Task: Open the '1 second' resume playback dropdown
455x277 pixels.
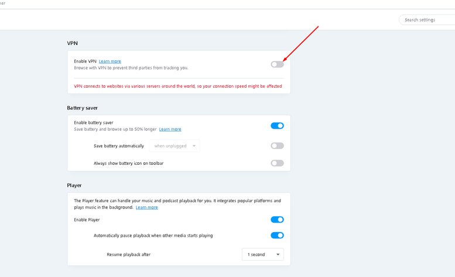Action: 263,255
